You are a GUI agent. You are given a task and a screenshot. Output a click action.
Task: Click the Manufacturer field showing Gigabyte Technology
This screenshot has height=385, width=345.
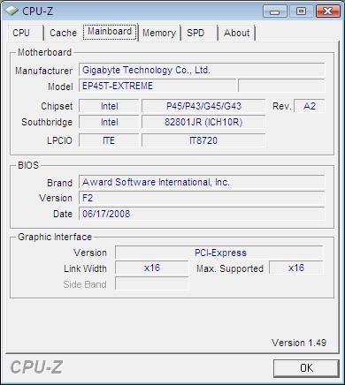pyautogui.click(x=202, y=70)
